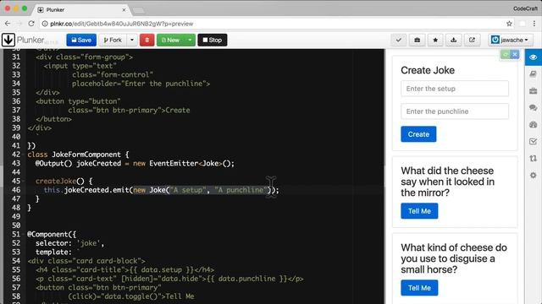Image resolution: width=542 pixels, height=304 pixels.
Task: Click the 'card-title' h4 code line
Action: pos(124,269)
